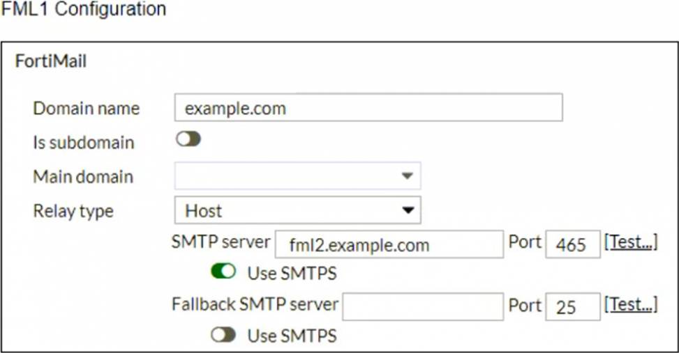
Task: Toggle the Is subdomain switch
Action: click(188, 139)
